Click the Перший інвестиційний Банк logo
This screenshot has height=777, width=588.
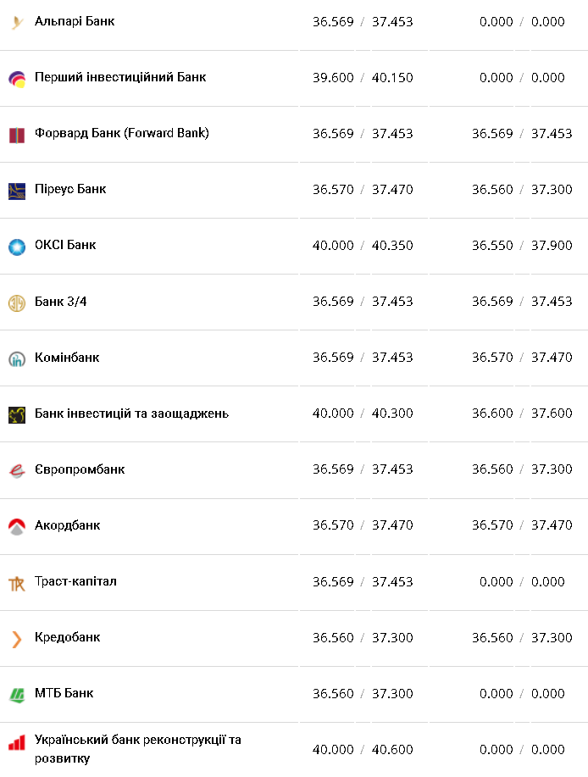(x=17, y=78)
